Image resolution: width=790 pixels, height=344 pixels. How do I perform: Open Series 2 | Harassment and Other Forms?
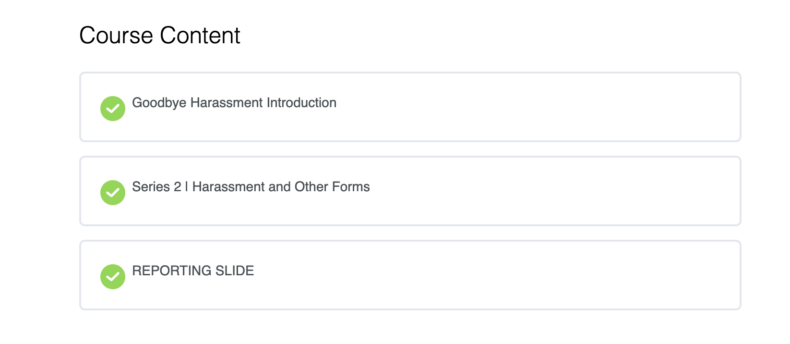(251, 187)
